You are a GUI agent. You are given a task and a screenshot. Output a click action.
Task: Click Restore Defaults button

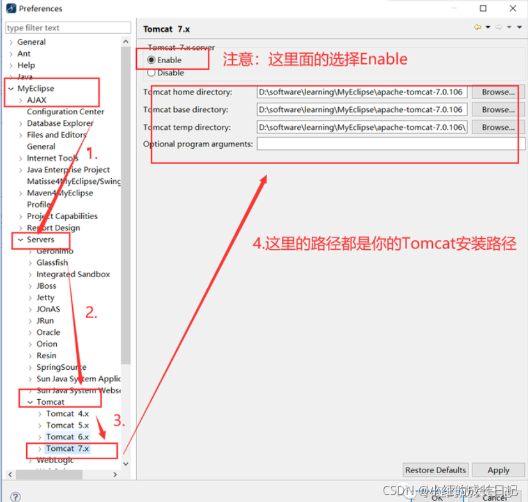435,470
